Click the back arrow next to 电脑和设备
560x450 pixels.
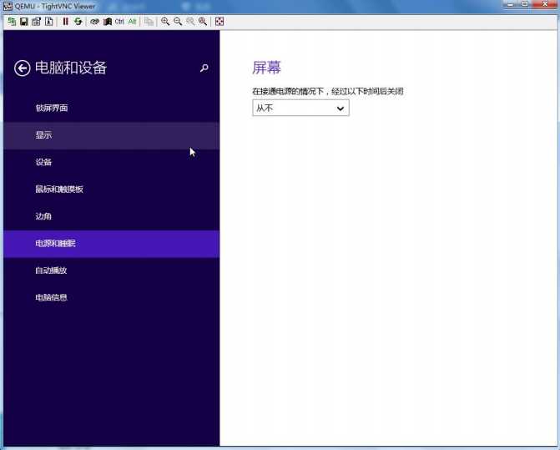(23, 68)
